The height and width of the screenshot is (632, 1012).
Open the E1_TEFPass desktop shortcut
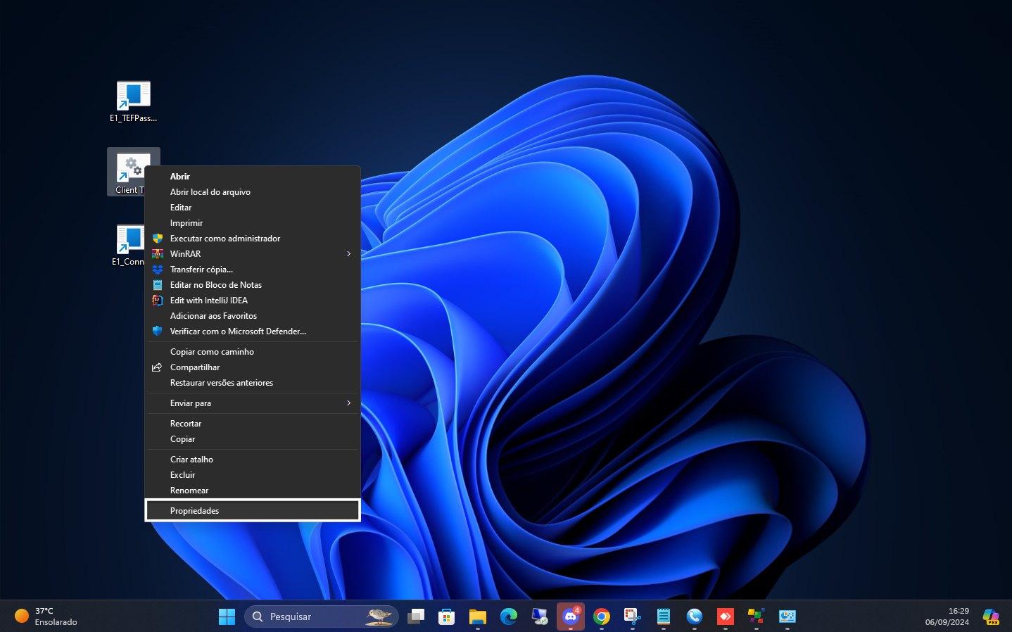click(133, 101)
